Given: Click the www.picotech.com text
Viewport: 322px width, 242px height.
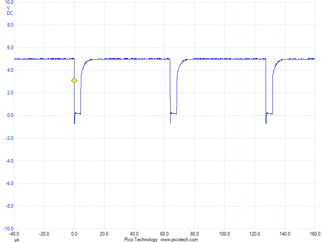Looking at the screenshot, I should (x=179, y=240).
